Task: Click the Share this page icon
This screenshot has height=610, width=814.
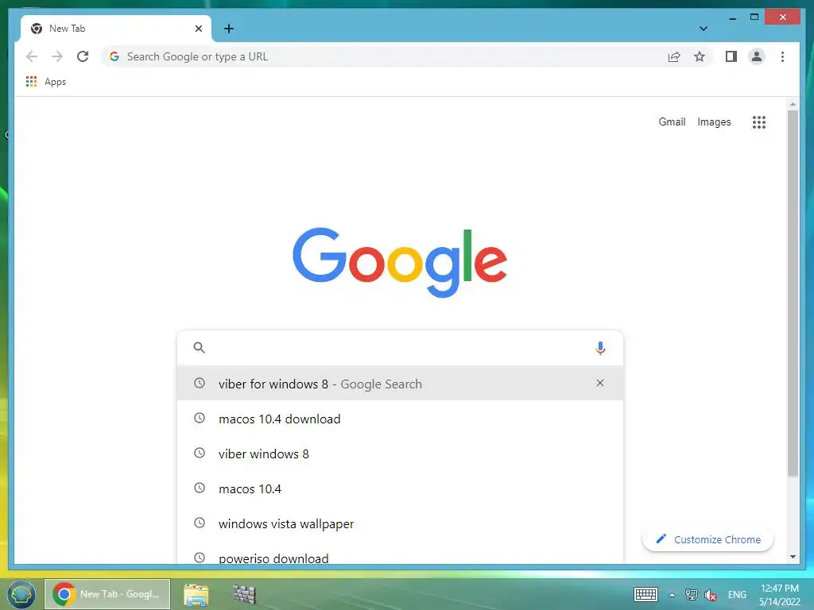Action: (674, 56)
